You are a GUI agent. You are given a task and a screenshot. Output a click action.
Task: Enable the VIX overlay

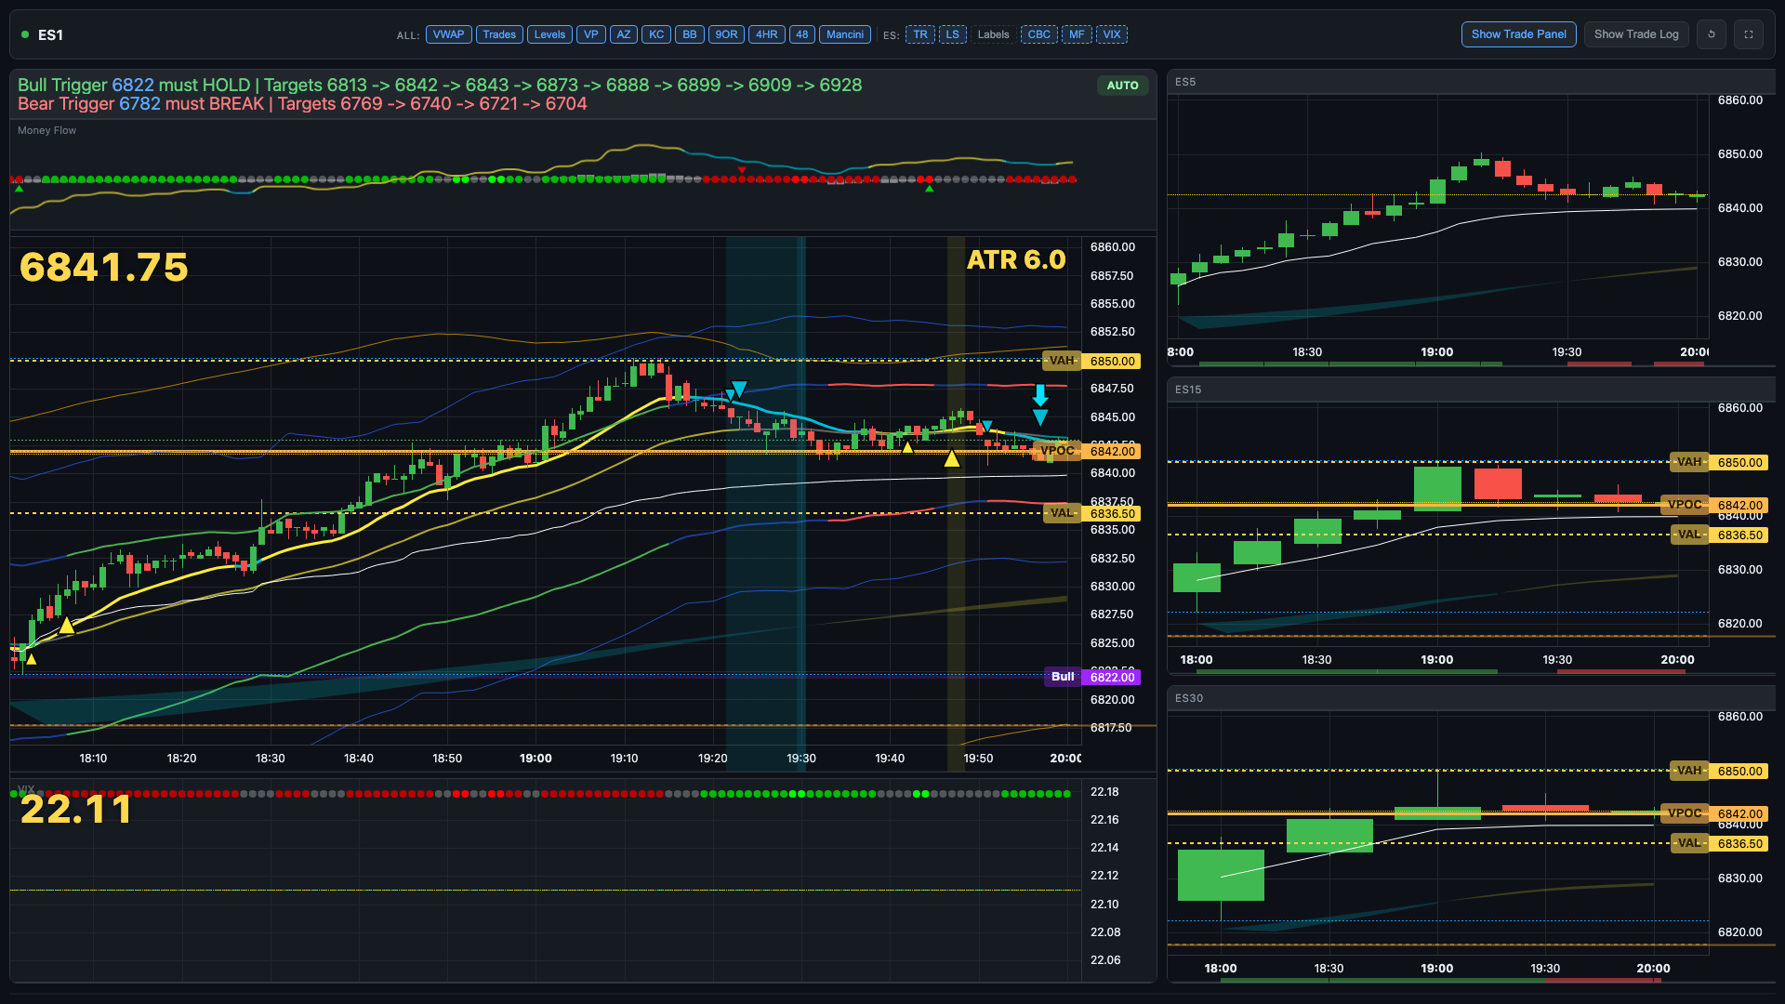pos(1113,33)
